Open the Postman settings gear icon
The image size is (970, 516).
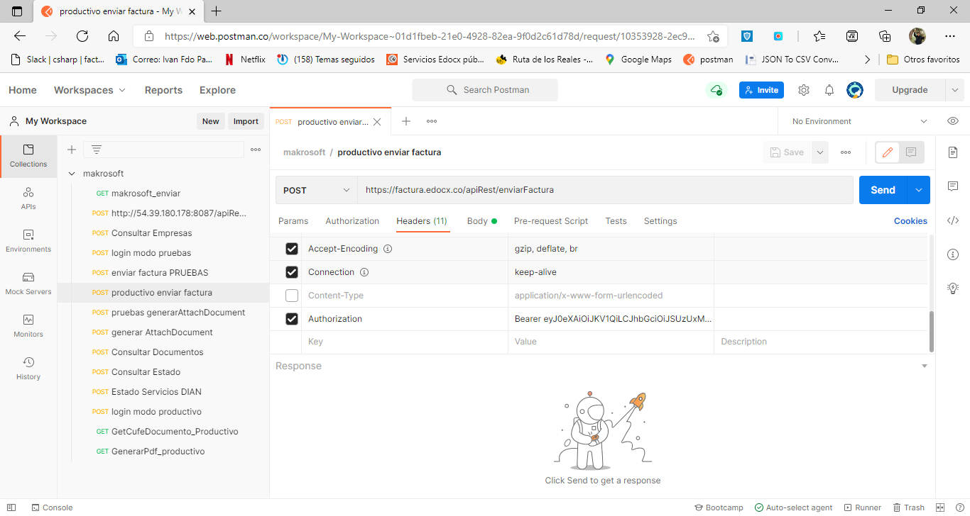(x=804, y=90)
